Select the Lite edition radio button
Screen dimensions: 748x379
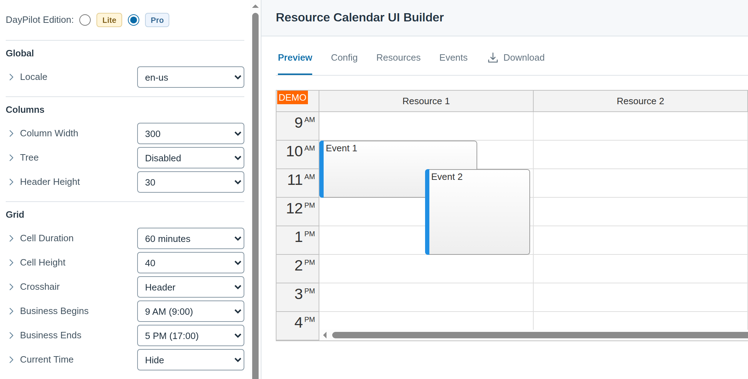(x=85, y=20)
